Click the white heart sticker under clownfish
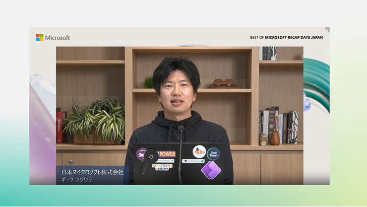This screenshot has height=207, width=367. [x=193, y=161]
